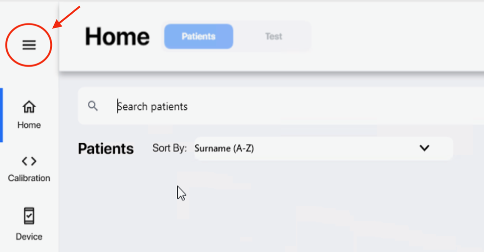Click the Patients section heading
This screenshot has width=484, height=252.
(x=106, y=149)
